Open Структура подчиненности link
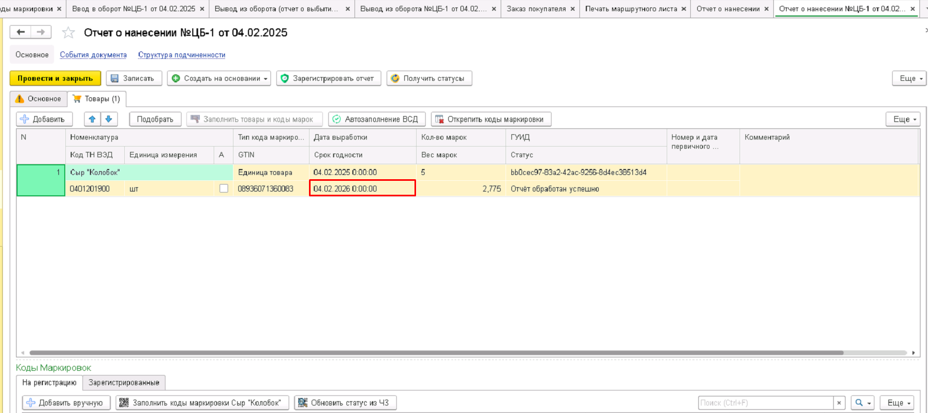 pos(182,55)
